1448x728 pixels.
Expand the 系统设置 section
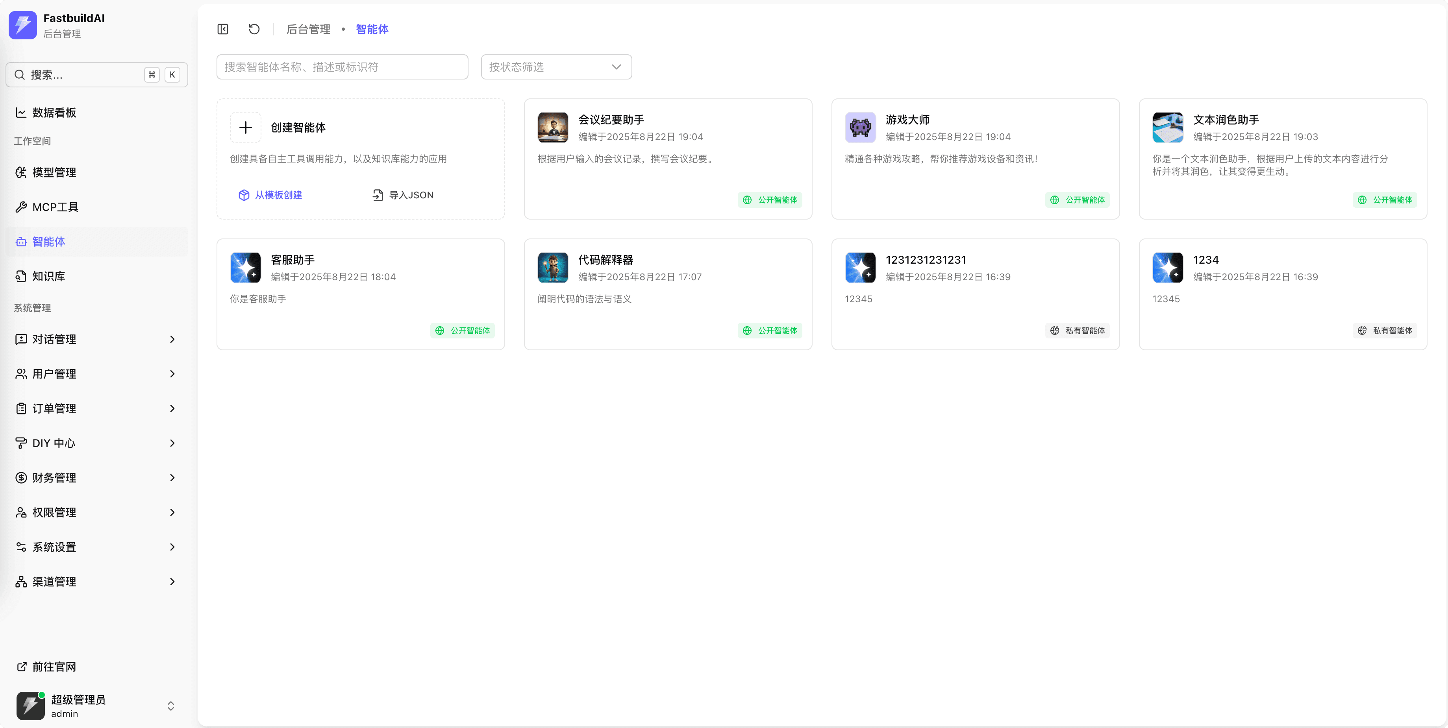[x=96, y=547]
